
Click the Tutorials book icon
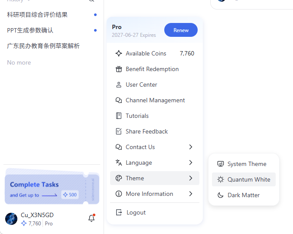119,116
